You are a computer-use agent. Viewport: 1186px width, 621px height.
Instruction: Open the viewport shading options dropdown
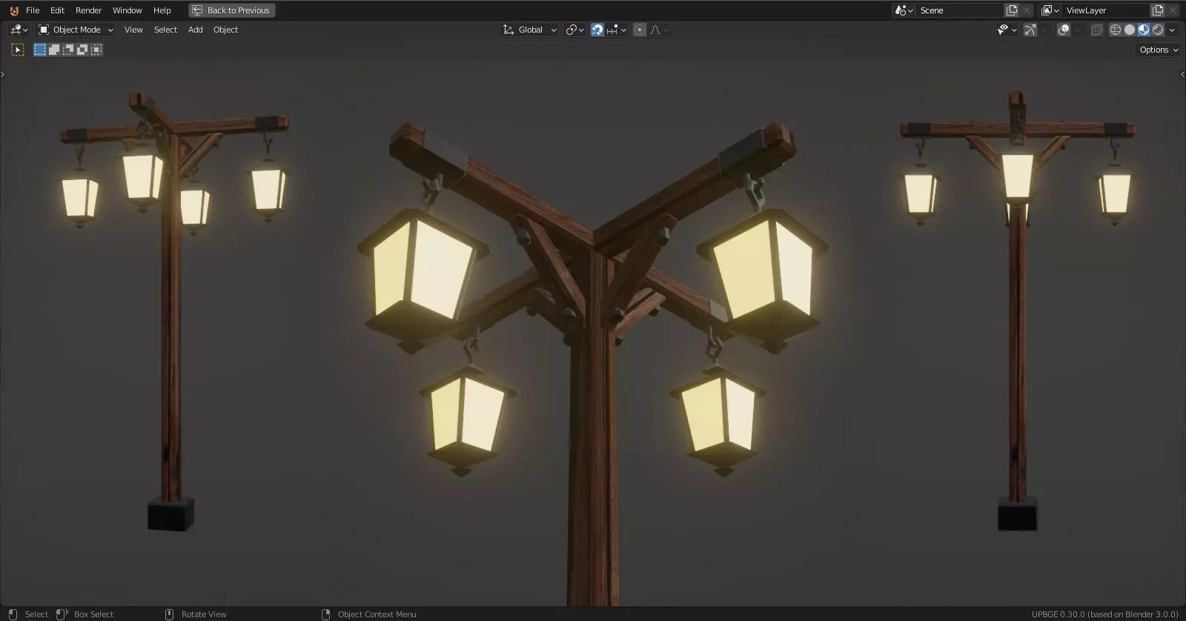[1172, 30]
